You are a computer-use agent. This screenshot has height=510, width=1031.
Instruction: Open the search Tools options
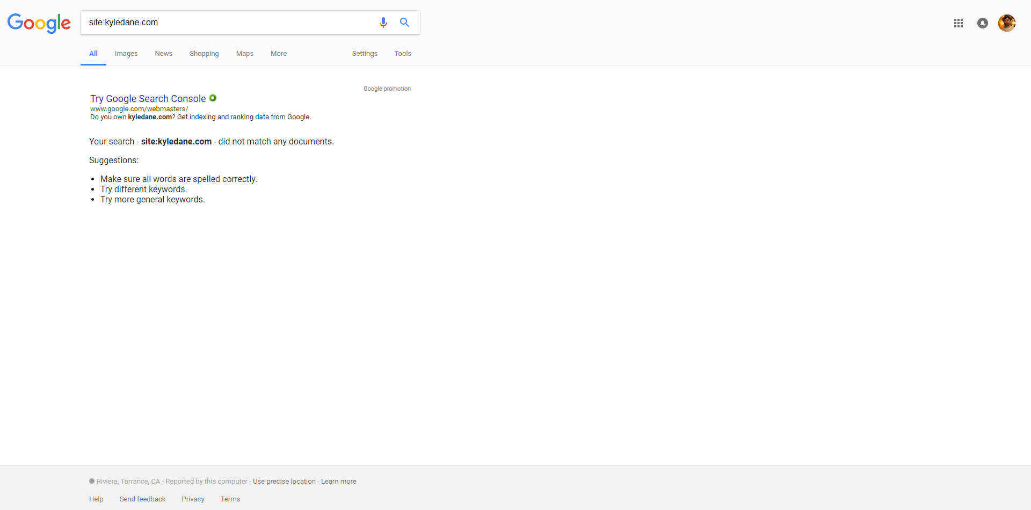point(403,54)
